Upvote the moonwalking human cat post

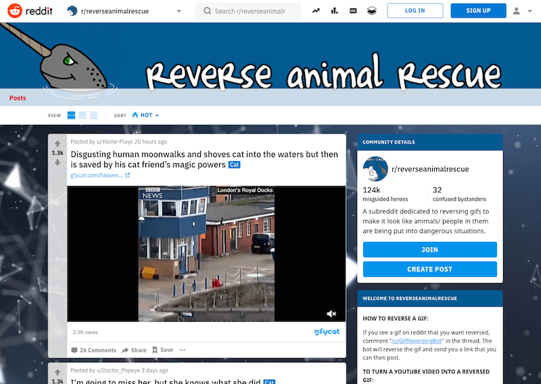57,144
